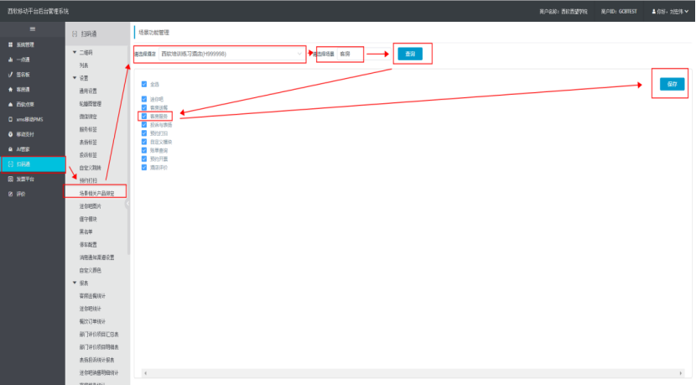Viewport: 696px width, 385px height.
Task: Open 签名板 in main sidebar
Action: (x=33, y=75)
